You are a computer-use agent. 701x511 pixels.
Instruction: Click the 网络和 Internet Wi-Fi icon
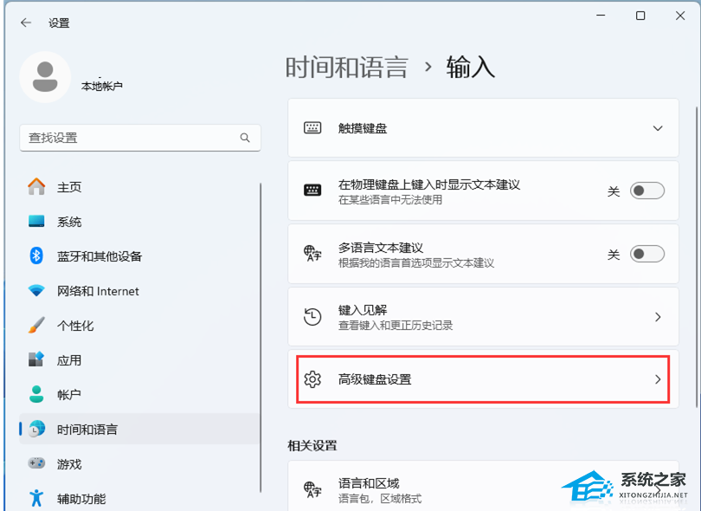(36, 291)
